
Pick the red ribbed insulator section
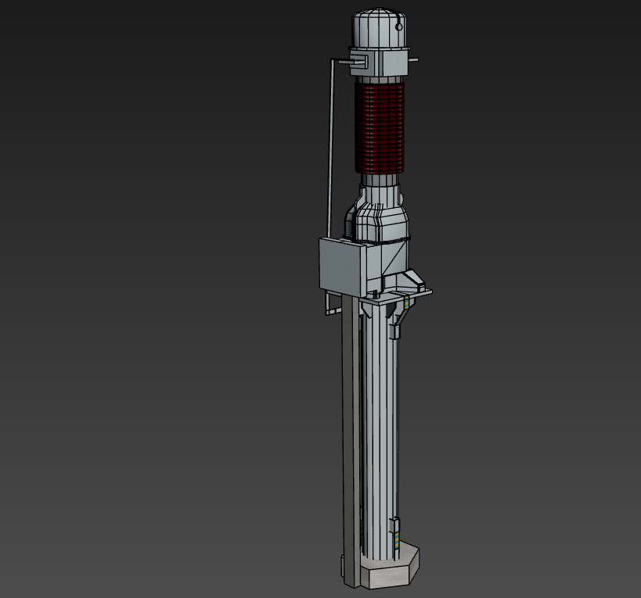coord(380,127)
